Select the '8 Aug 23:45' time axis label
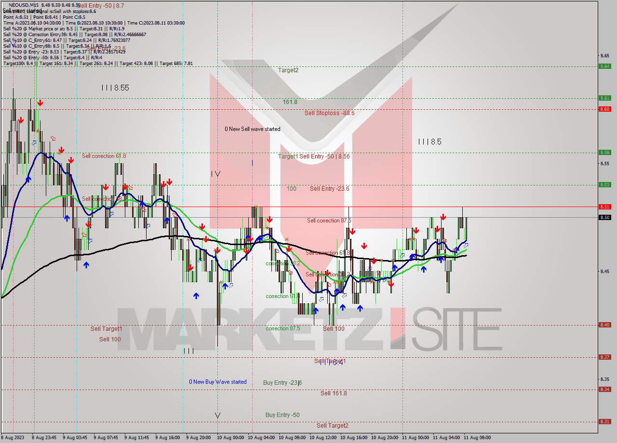Image resolution: width=617 pixels, height=443 pixels. click(x=44, y=438)
